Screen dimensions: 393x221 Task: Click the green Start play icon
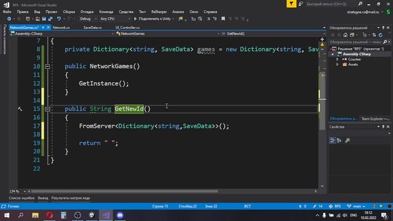tap(135, 19)
